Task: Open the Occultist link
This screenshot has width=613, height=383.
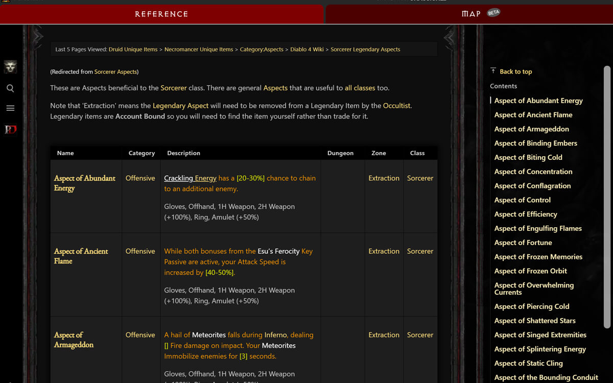Action: [x=397, y=106]
